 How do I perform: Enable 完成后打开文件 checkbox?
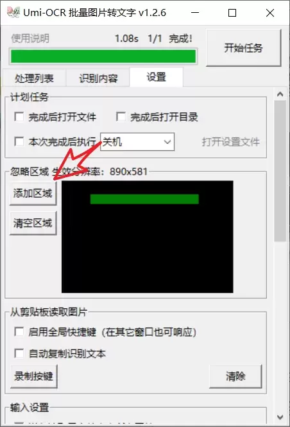pyautogui.click(x=19, y=117)
